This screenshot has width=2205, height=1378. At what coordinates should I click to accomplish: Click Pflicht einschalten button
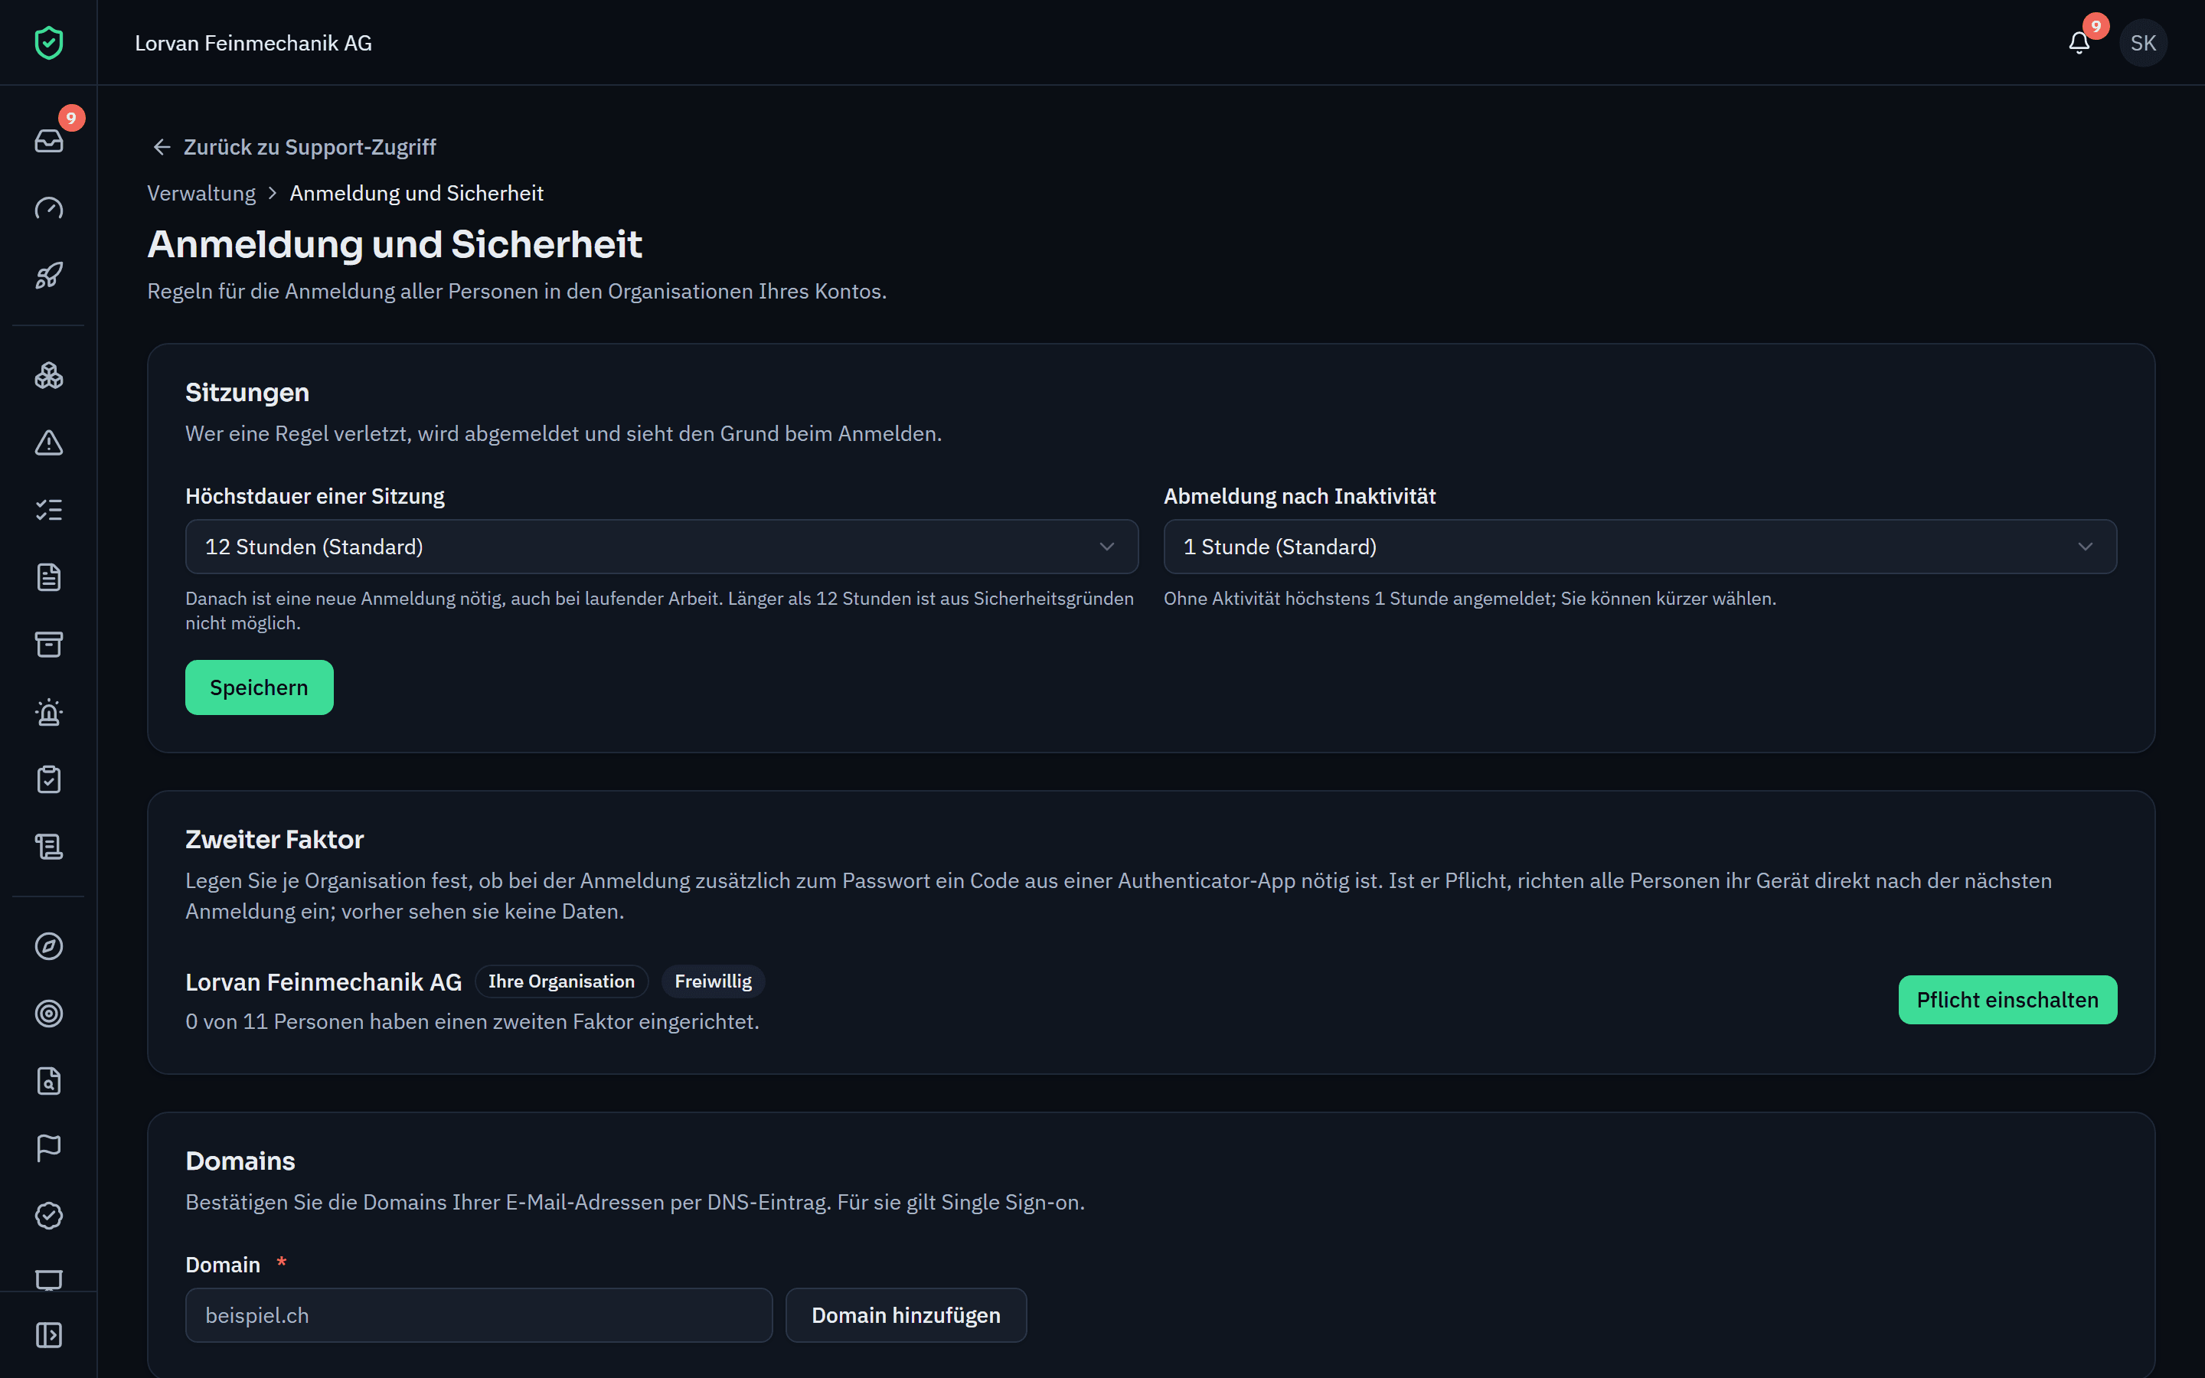(x=2007, y=1000)
